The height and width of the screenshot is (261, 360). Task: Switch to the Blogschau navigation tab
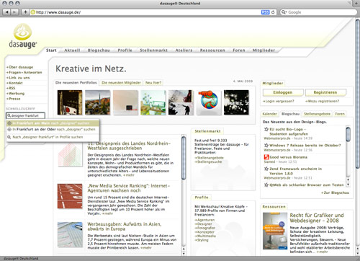pos(99,50)
